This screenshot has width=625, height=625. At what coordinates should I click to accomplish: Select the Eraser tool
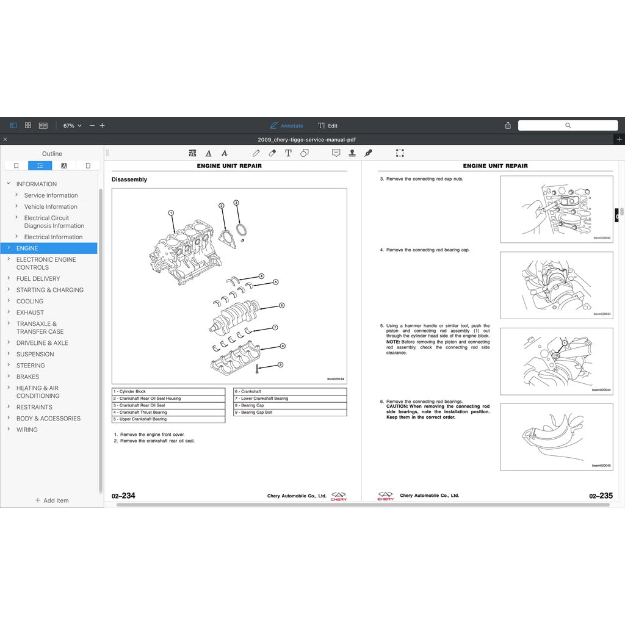[272, 153]
